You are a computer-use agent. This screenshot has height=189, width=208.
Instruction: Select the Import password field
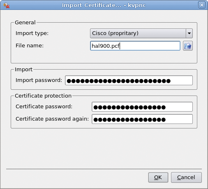(129, 80)
